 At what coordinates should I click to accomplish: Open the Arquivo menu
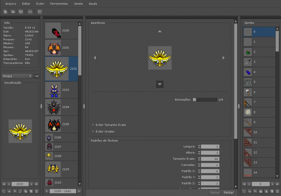[x=11, y=3]
